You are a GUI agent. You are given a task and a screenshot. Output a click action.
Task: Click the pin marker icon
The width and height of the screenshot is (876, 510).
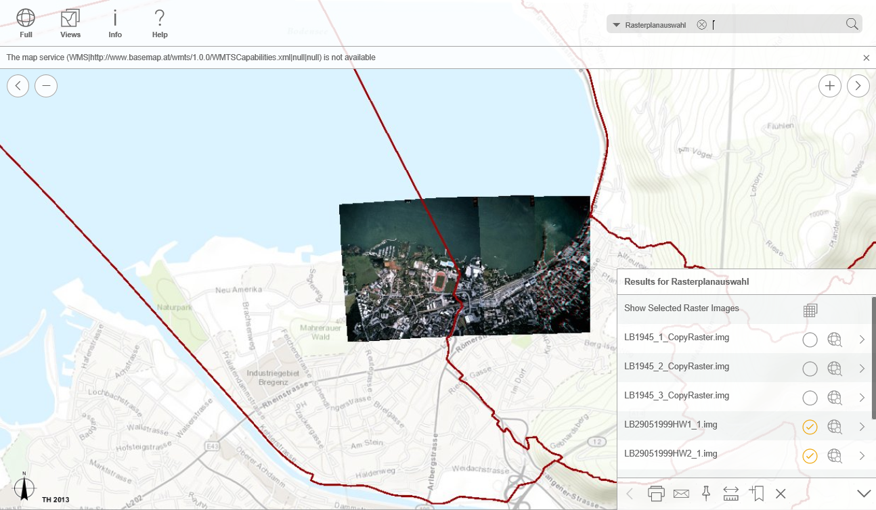click(705, 493)
